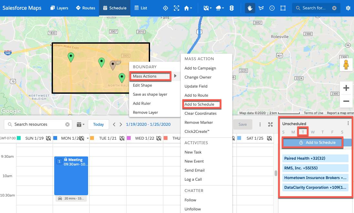Image resolution: width=354 pixels, height=213 pixels.
Task: Show SUN 1/19 route on map
Action: (x=48, y=138)
